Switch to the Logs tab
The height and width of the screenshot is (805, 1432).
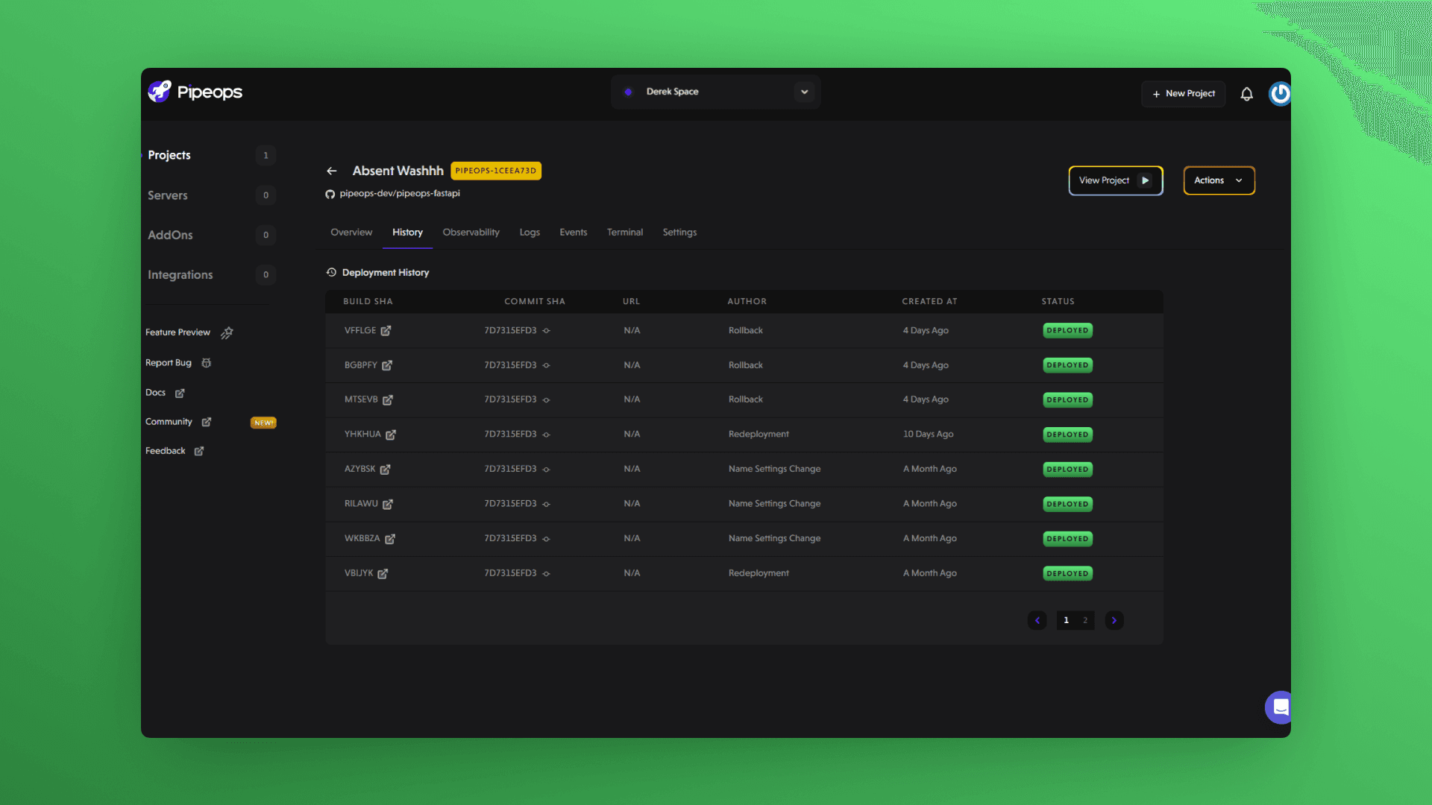(x=530, y=233)
